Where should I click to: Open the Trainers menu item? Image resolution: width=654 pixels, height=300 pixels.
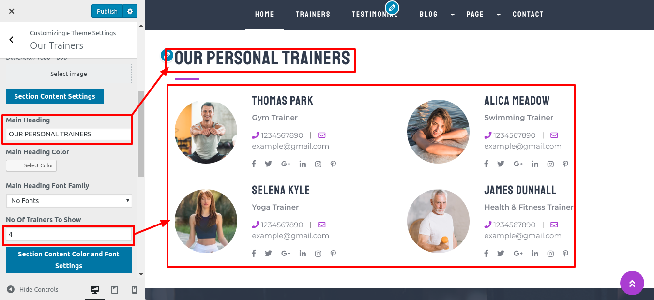(313, 15)
